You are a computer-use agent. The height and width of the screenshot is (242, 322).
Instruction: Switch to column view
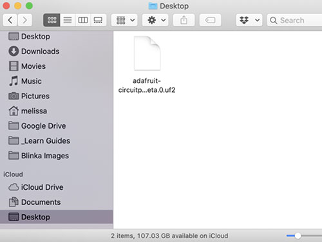tap(83, 20)
